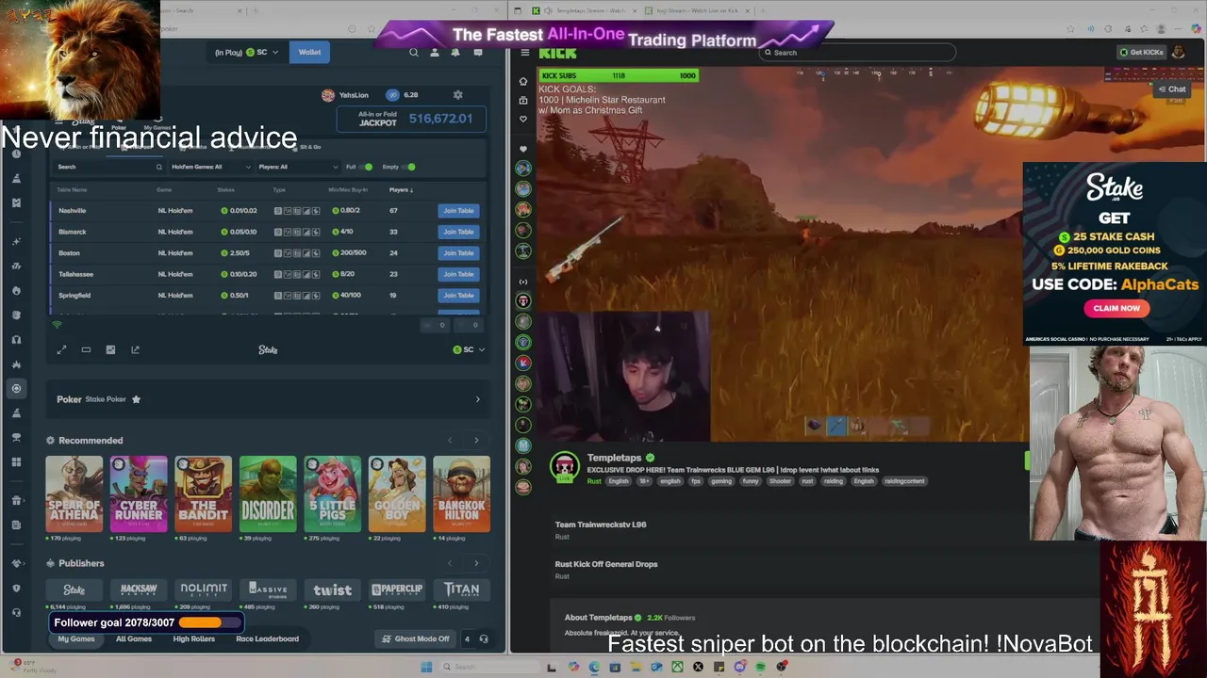
Task: Open Stake chat bubble icon in header
Action: [478, 53]
